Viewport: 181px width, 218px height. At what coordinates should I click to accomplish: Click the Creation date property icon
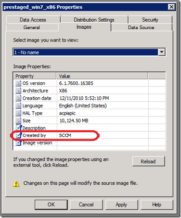[18, 98]
